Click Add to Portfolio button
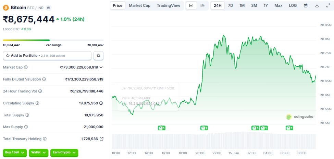The image size is (334, 159). [47, 56]
